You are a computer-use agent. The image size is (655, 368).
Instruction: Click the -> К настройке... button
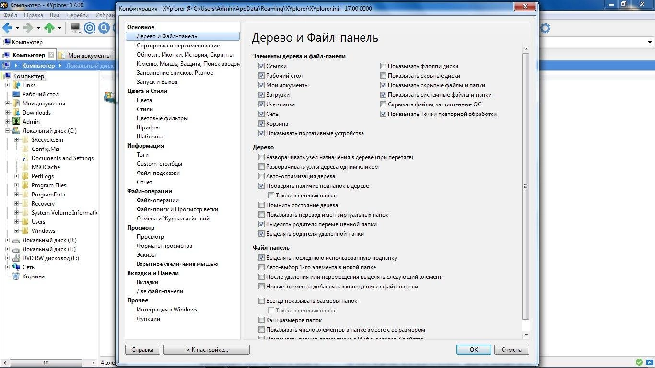pos(206,349)
